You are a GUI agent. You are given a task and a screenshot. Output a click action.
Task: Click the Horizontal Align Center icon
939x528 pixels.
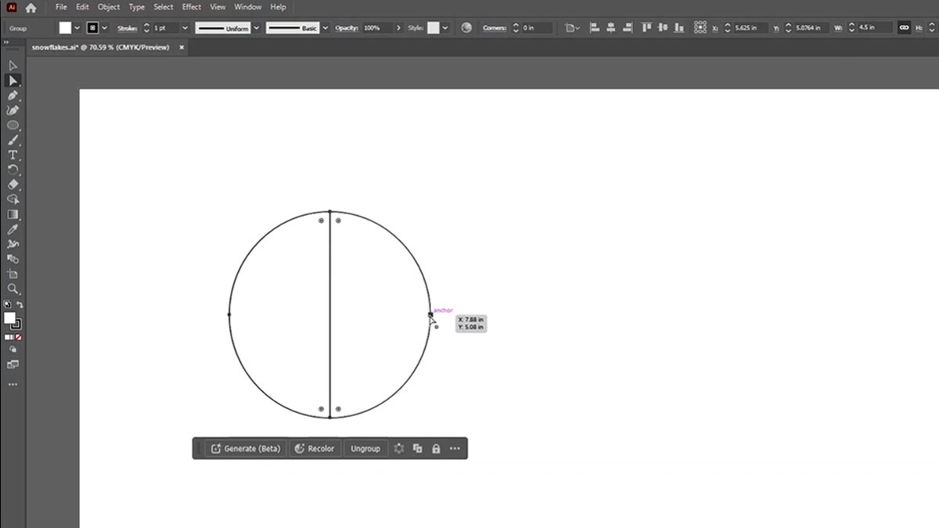(x=612, y=27)
